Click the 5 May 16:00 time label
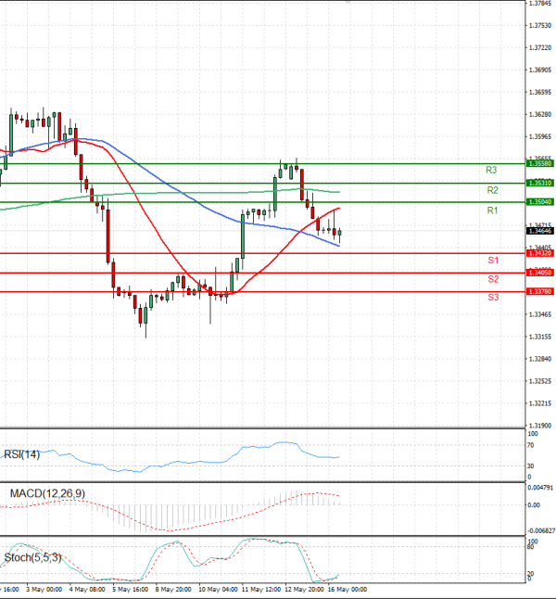The image size is (556, 599). 131,590
